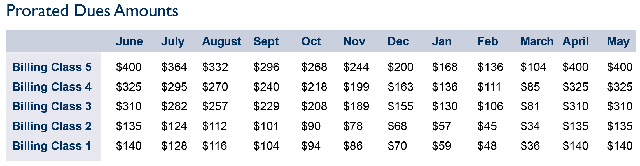Image resolution: width=640 pixels, height=166 pixels.
Task: Select Billing Class 2 Sept amount $101
Action: point(266,126)
